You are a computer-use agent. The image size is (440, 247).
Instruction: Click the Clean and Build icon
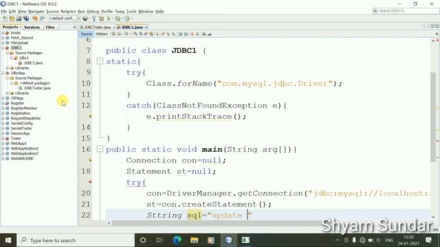[x=101, y=19]
